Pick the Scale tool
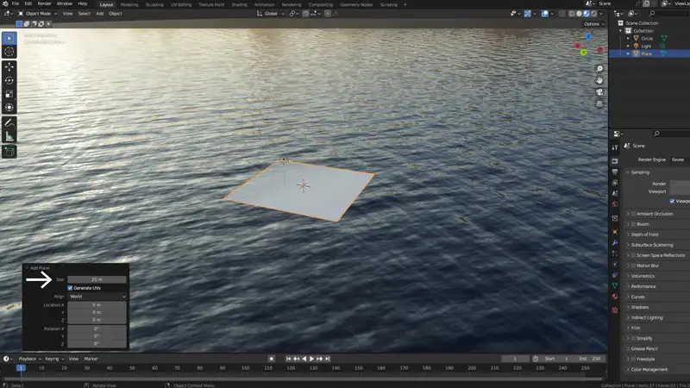 (x=9, y=94)
